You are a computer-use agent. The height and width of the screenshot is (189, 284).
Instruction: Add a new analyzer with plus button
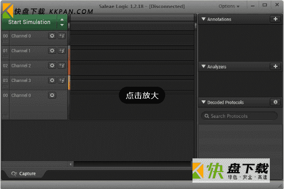click(276, 66)
